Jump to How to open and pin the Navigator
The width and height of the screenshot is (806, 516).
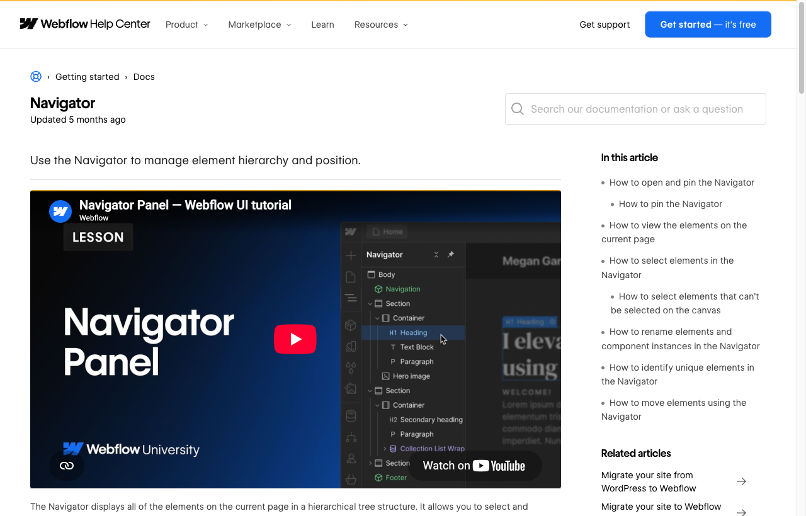coord(682,182)
